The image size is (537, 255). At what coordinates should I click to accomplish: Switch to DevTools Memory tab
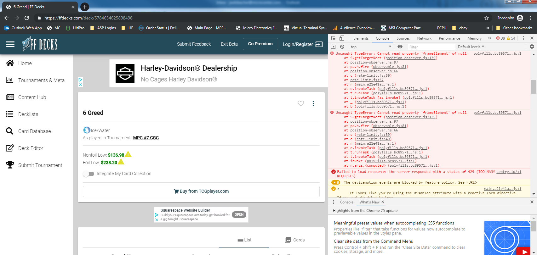pyautogui.click(x=474, y=38)
